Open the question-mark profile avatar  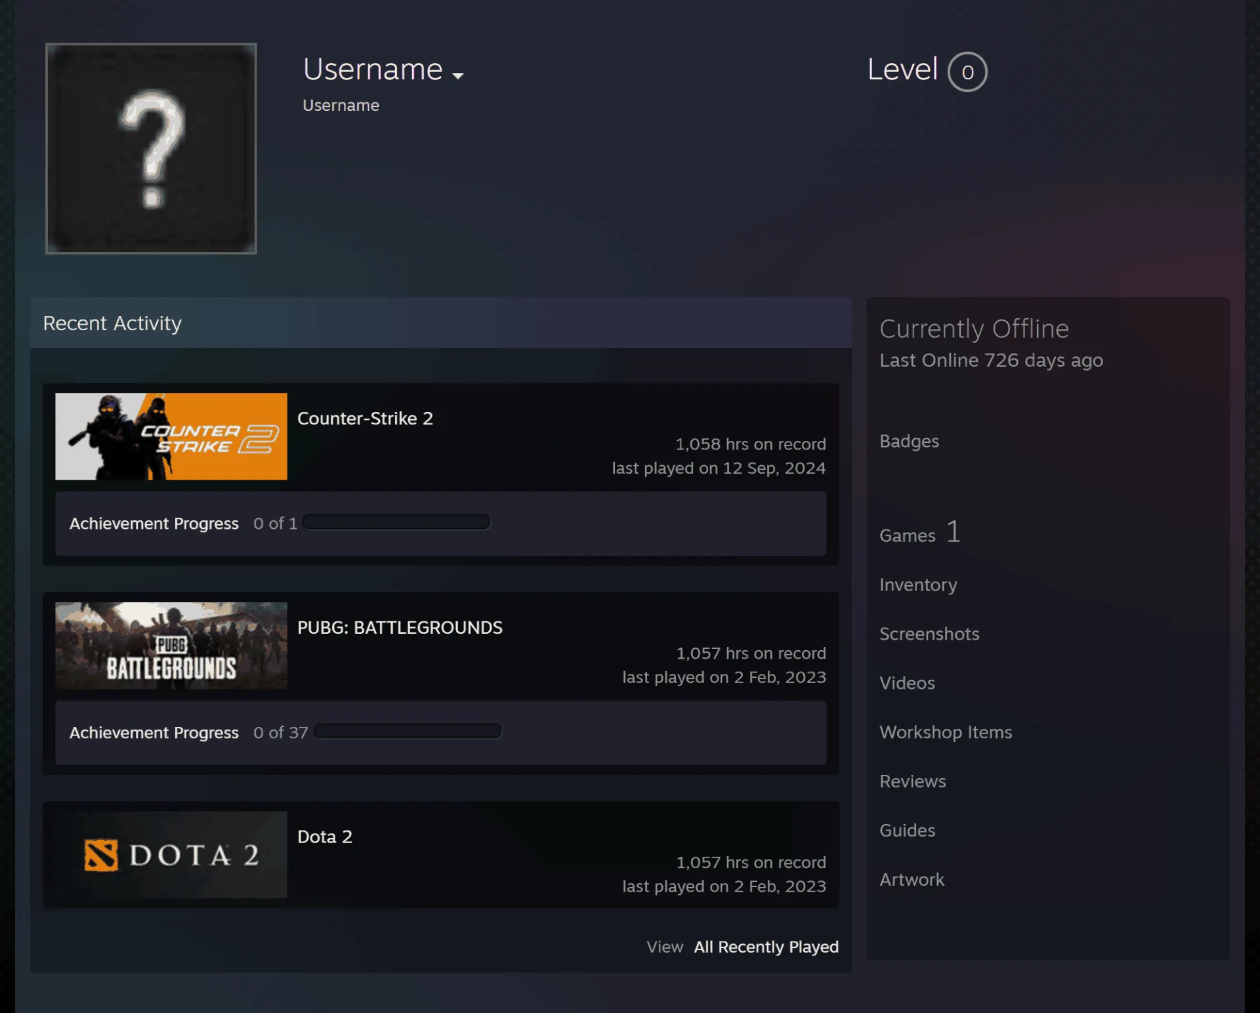point(151,148)
